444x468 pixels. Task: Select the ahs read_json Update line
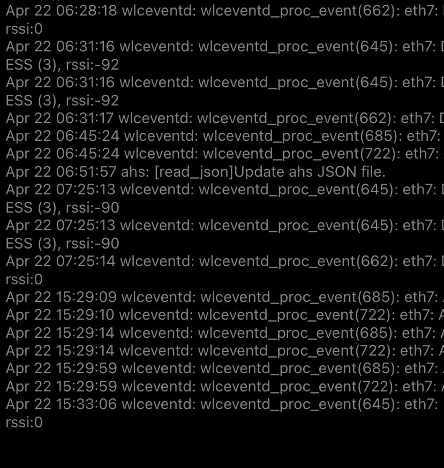(x=195, y=172)
